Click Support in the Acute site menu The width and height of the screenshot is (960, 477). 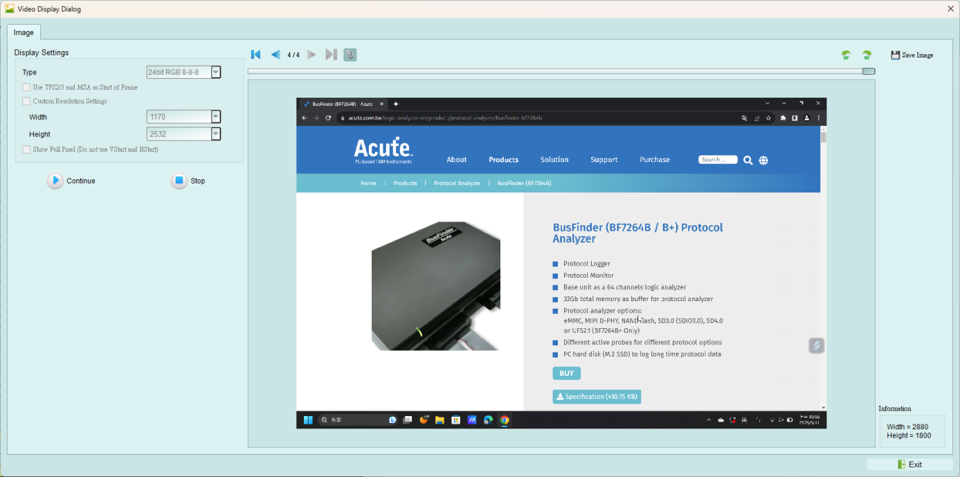pyautogui.click(x=604, y=160)
